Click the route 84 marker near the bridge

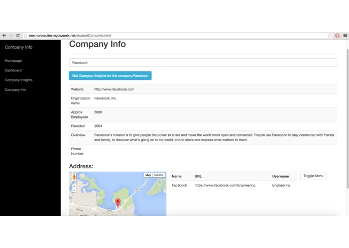(138, 189)
